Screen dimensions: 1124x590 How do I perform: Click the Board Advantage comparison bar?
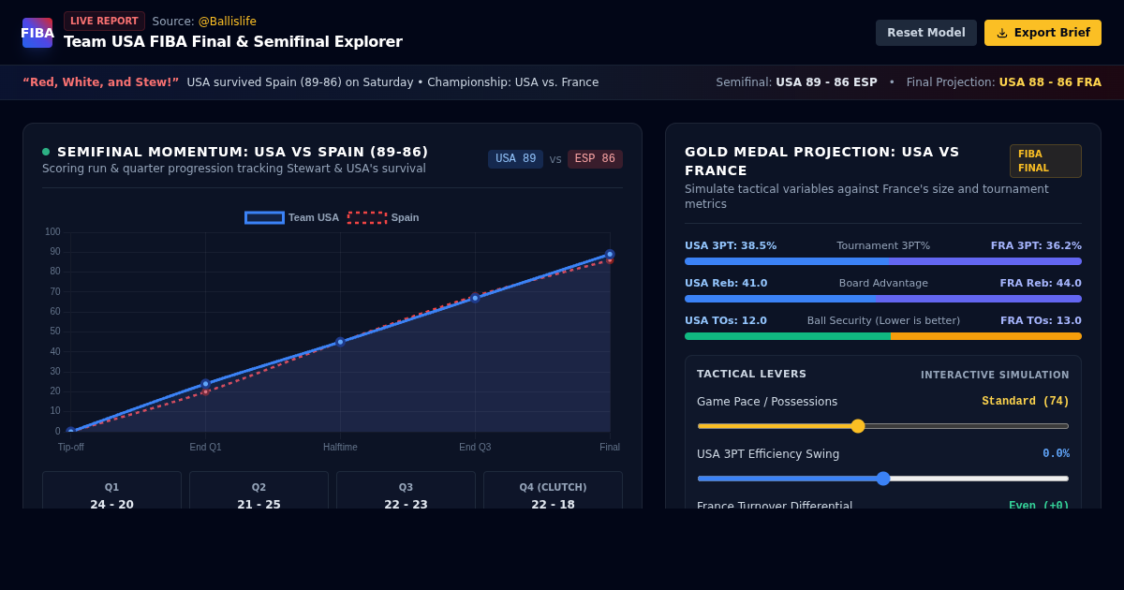pos(883,299)
